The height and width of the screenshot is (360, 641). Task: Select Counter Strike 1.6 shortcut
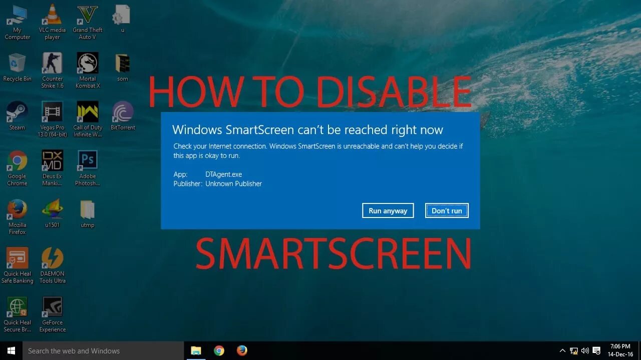pos(52,70)
